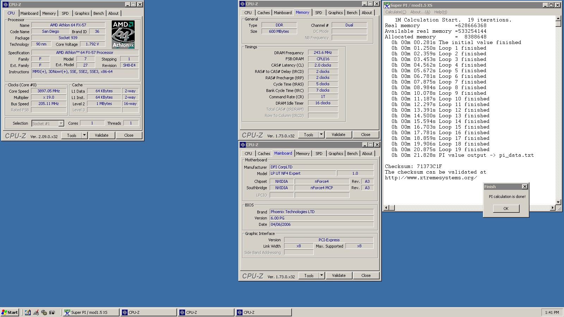Open the Start menu
The height and width of the screenshot is (317, 564).
(10, 312)
